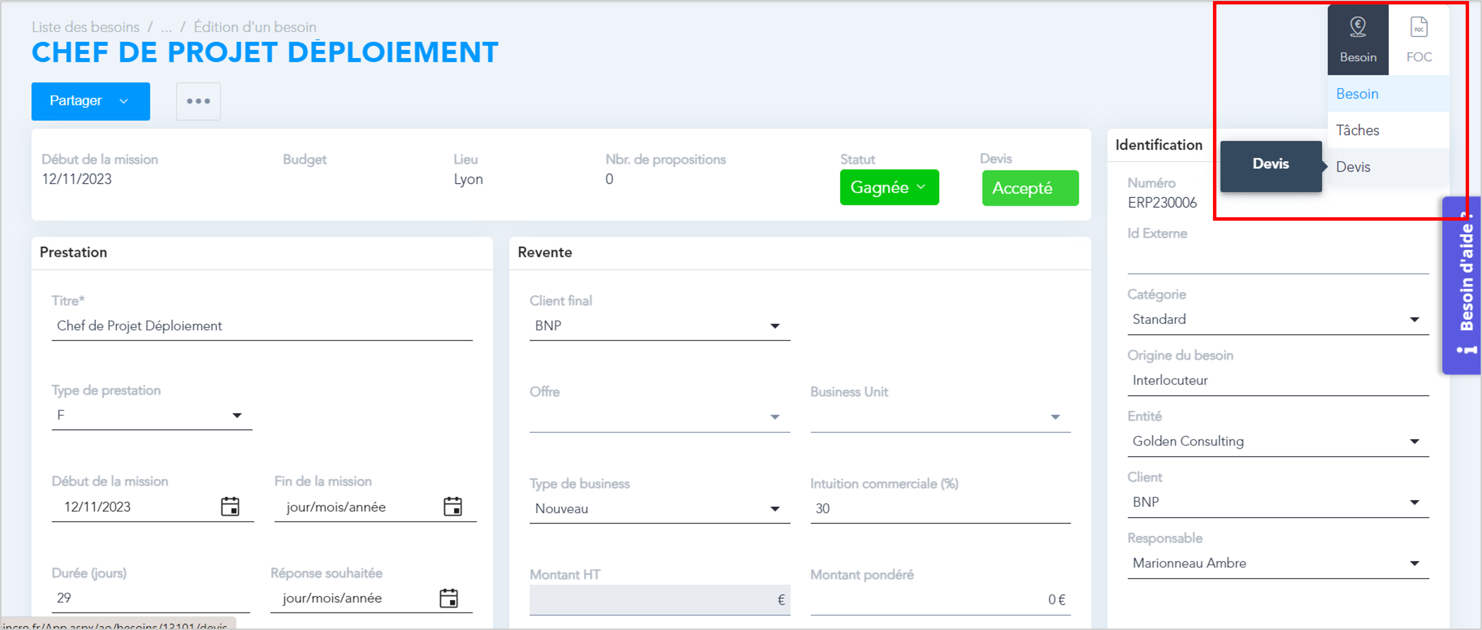Select Tâches in the submenu
The height and width of the screenshot is (630, 1482).
[1388, 130]
